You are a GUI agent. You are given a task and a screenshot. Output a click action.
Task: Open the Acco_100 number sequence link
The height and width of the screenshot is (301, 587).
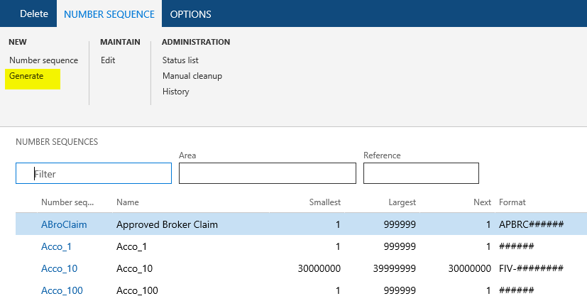tap(62, 290)
